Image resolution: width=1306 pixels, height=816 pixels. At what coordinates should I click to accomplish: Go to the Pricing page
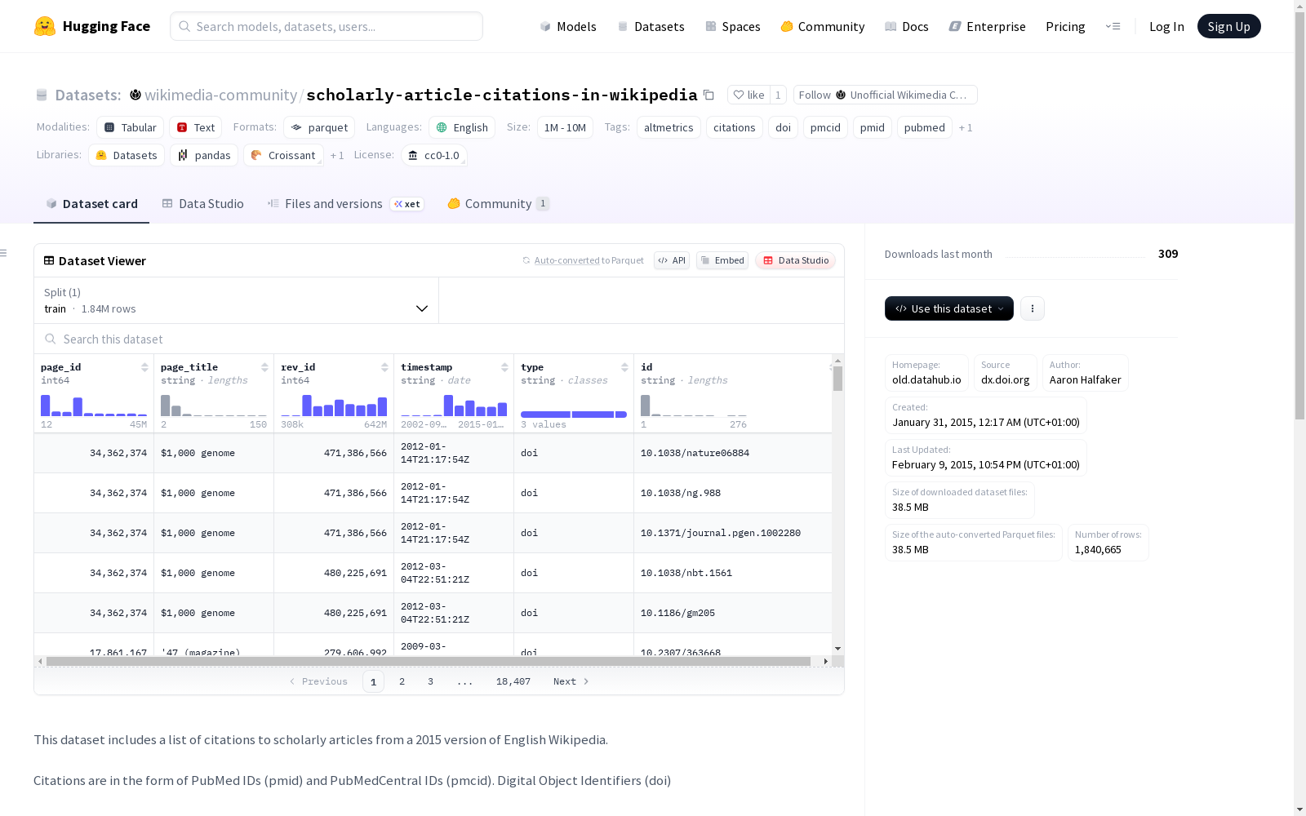click(1065, 26)
